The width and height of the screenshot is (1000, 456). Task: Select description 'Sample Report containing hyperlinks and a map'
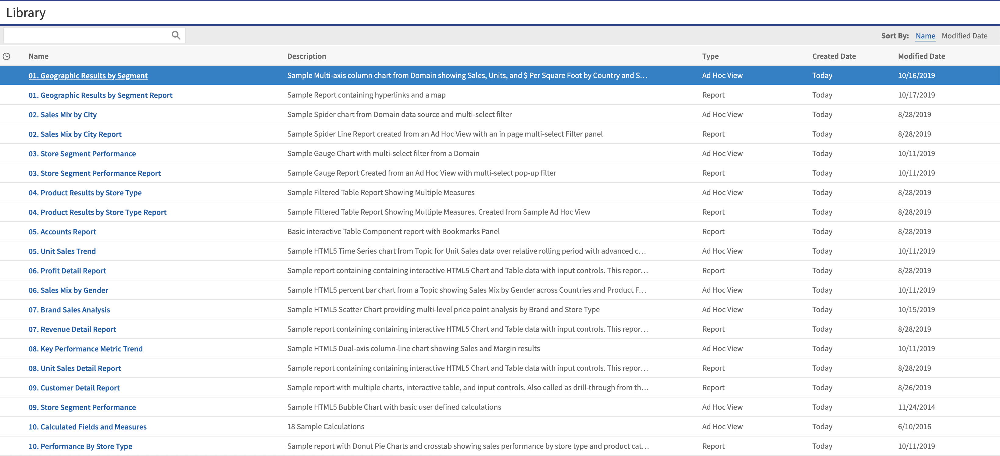pyautogui.click(x=366, y=95)
